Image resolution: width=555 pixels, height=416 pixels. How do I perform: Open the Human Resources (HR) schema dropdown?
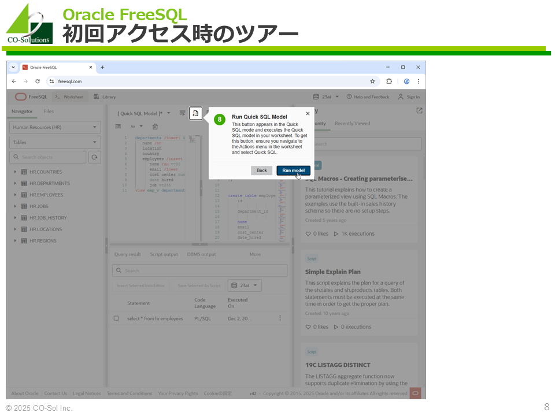pyautogui.click(x=55, y=127)
